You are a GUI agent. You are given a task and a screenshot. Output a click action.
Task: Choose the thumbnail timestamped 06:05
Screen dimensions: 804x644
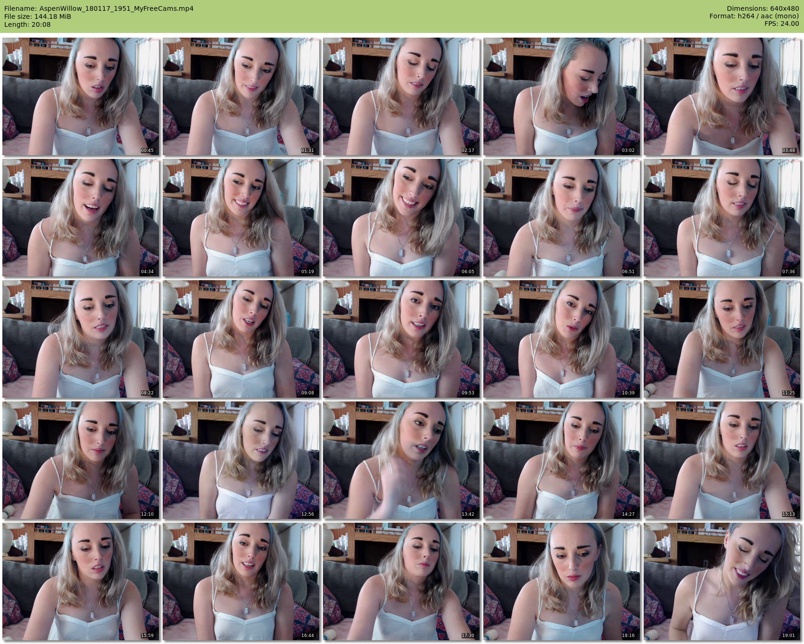[x=402, y=218]
